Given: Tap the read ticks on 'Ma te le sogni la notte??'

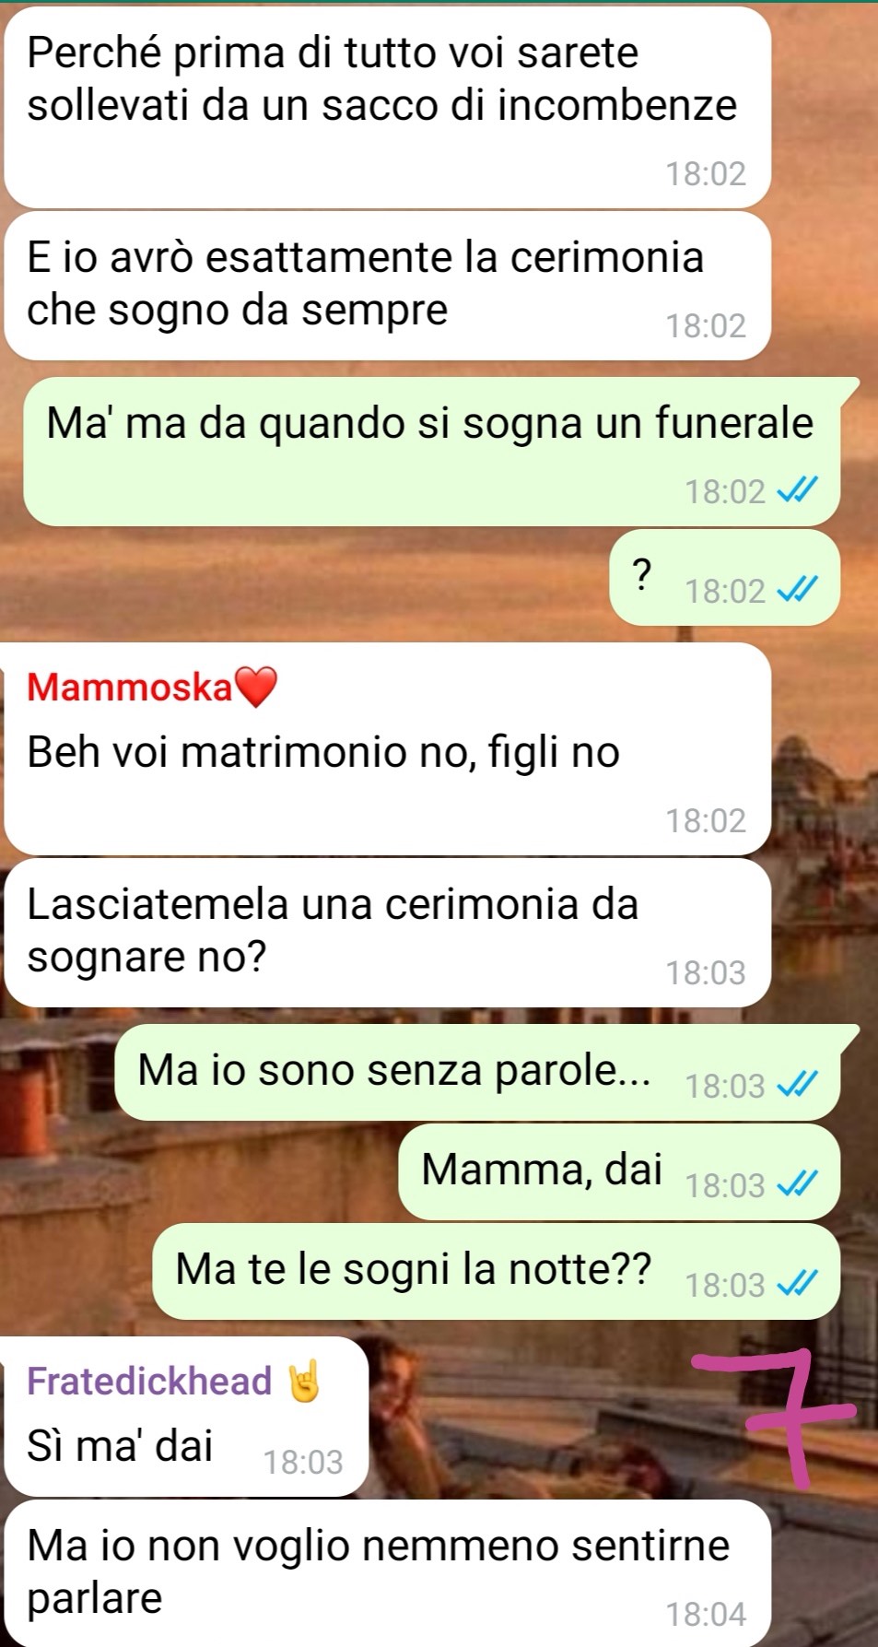Looking at the screenshot, I should (x=798, y=1285).
